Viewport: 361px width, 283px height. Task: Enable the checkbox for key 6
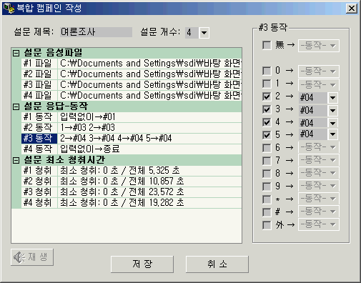click(267, 148)
